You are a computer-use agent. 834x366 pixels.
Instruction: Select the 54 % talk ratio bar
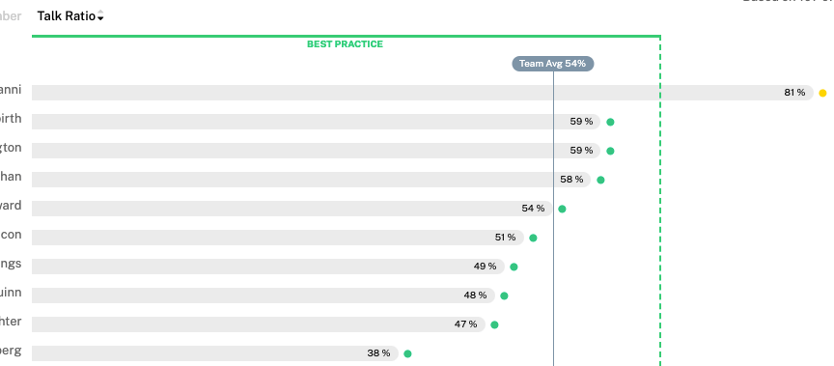pyautogui.click(x=292, y=209)
